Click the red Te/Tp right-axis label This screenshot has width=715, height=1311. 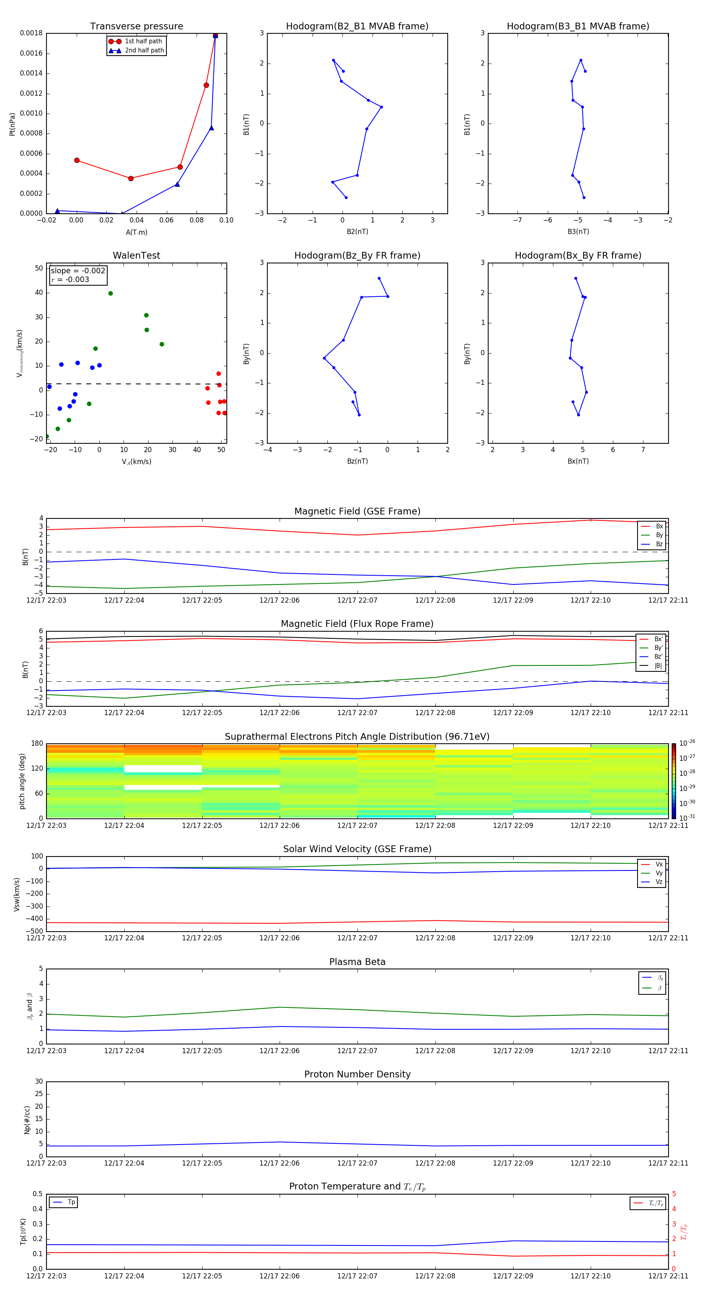point(684,1232)
